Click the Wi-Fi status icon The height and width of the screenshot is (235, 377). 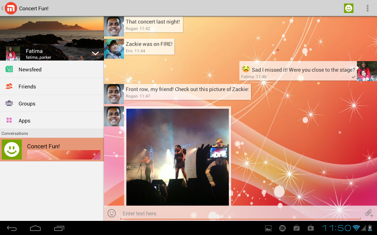[x=356, y=228]
